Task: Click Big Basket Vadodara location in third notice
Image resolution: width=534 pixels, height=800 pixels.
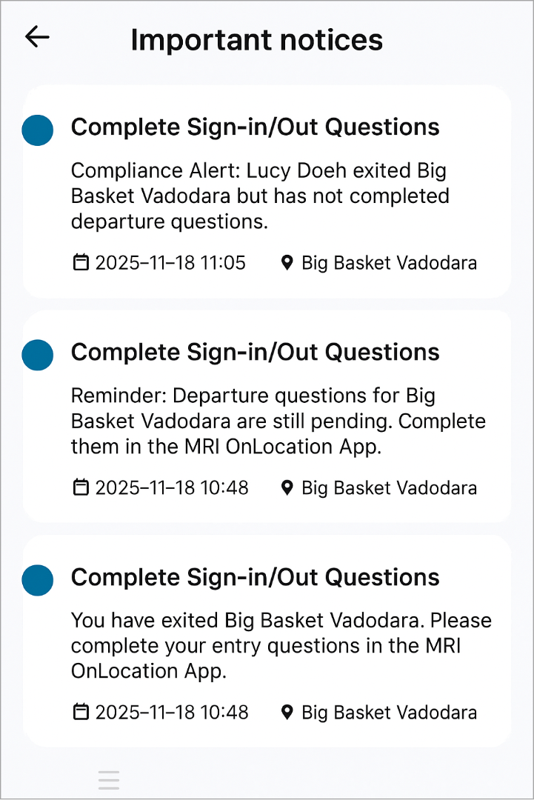Action: click(389, 713)
